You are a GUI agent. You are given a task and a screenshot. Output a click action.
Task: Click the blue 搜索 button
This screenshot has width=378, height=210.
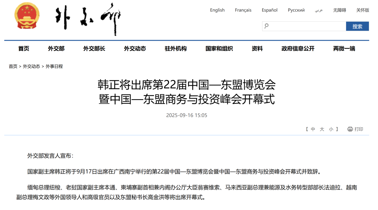coord(357,26)
